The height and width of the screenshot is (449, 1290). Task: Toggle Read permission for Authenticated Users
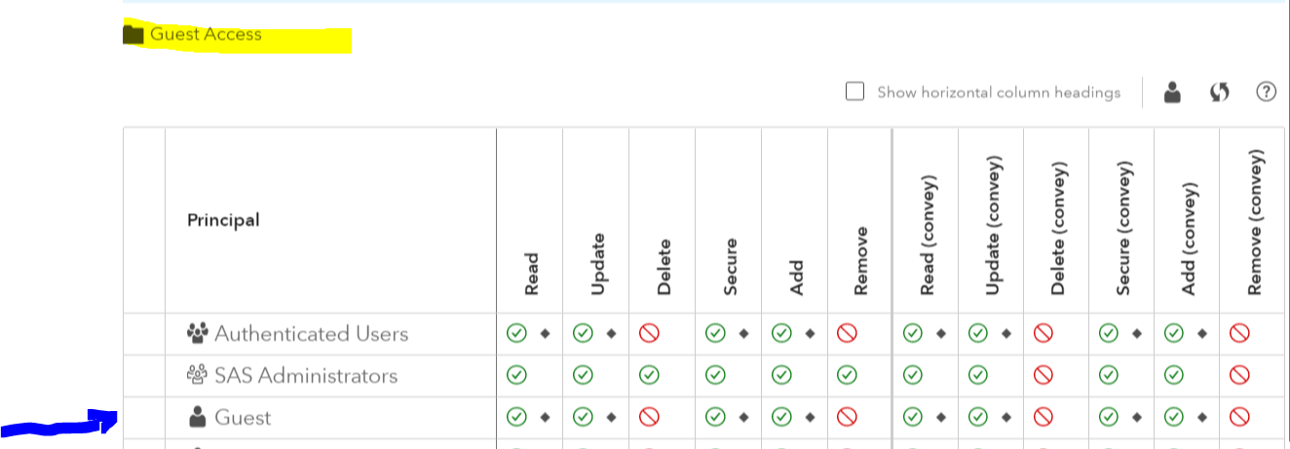516,334
